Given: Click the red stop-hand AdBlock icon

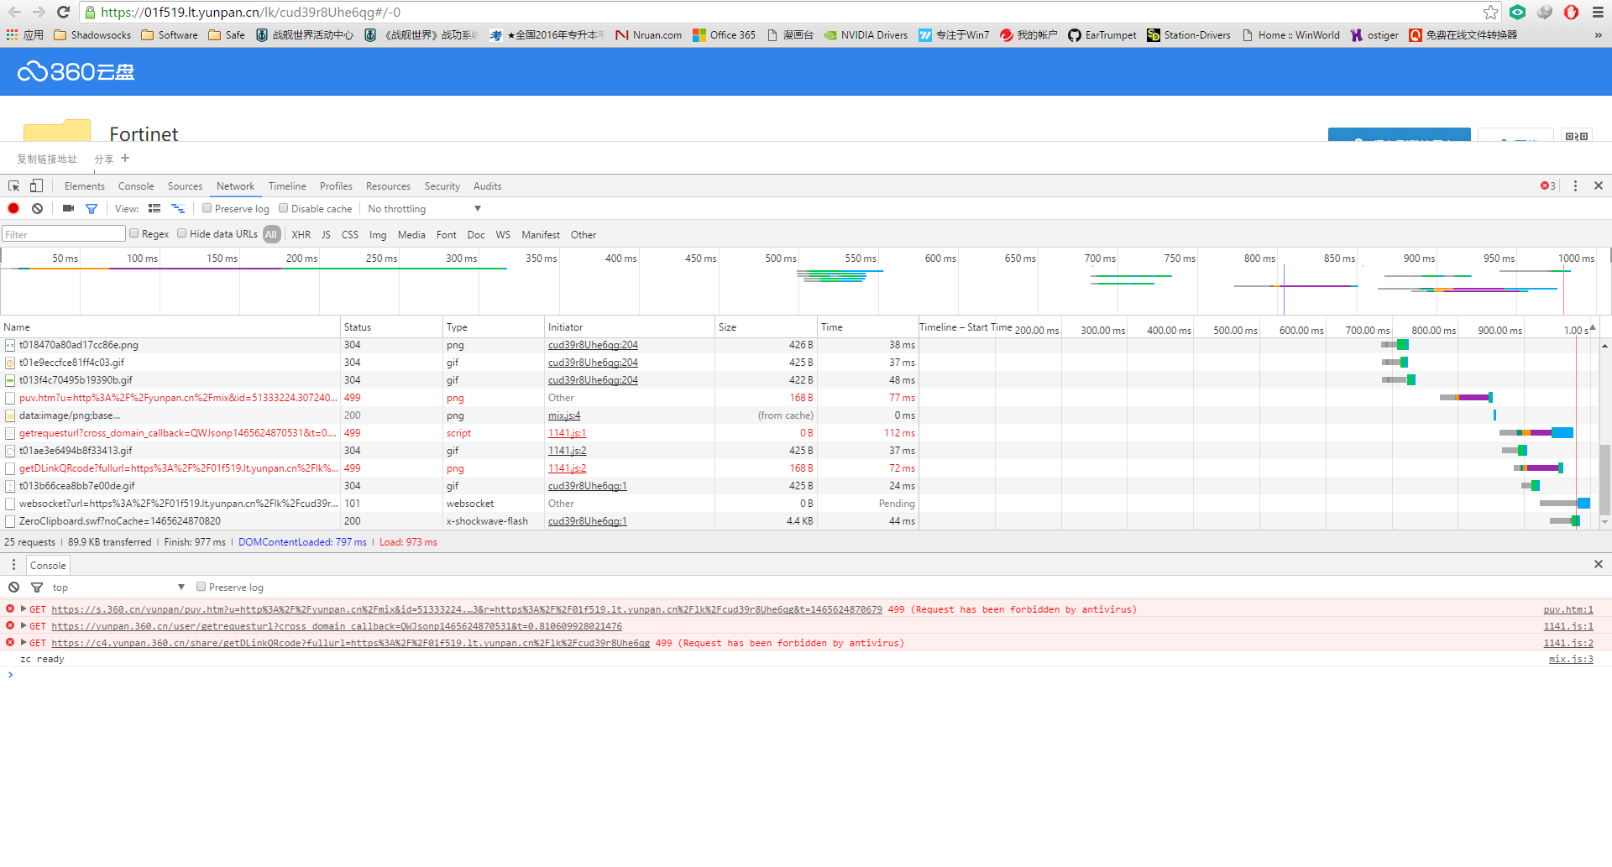Looking at the screenshot, I should [x=1571, y=12].
